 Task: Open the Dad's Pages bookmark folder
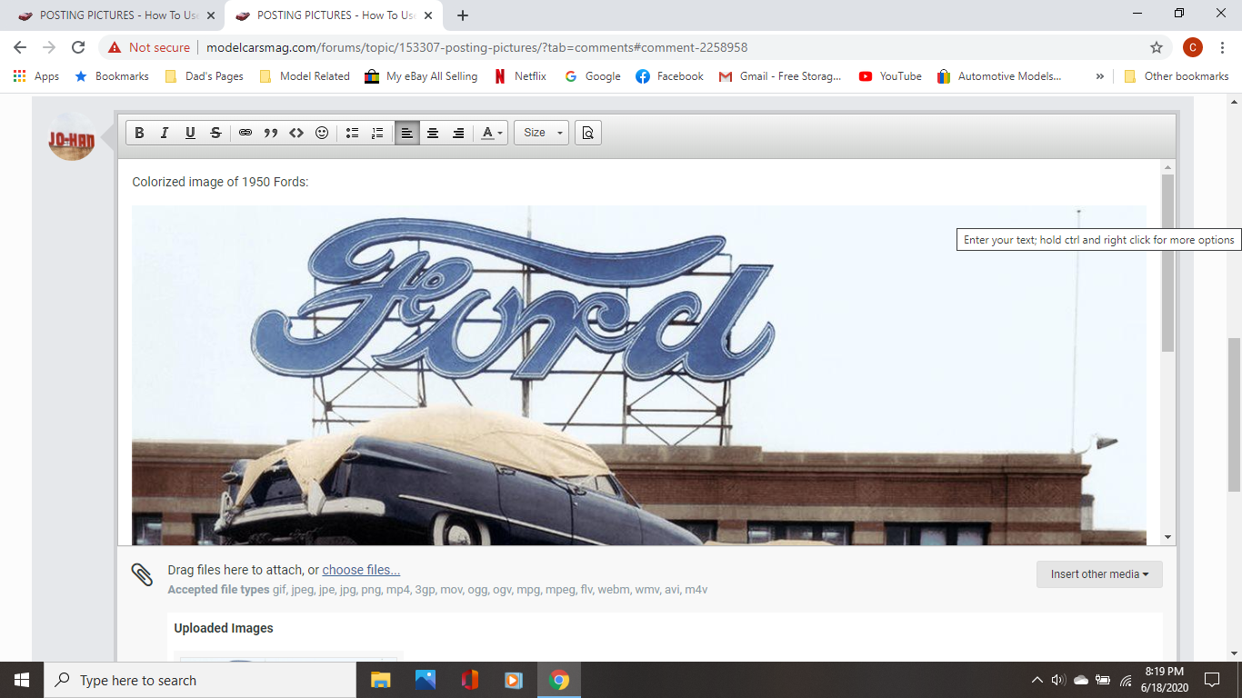pyautogui.click(x=205, y=76)
